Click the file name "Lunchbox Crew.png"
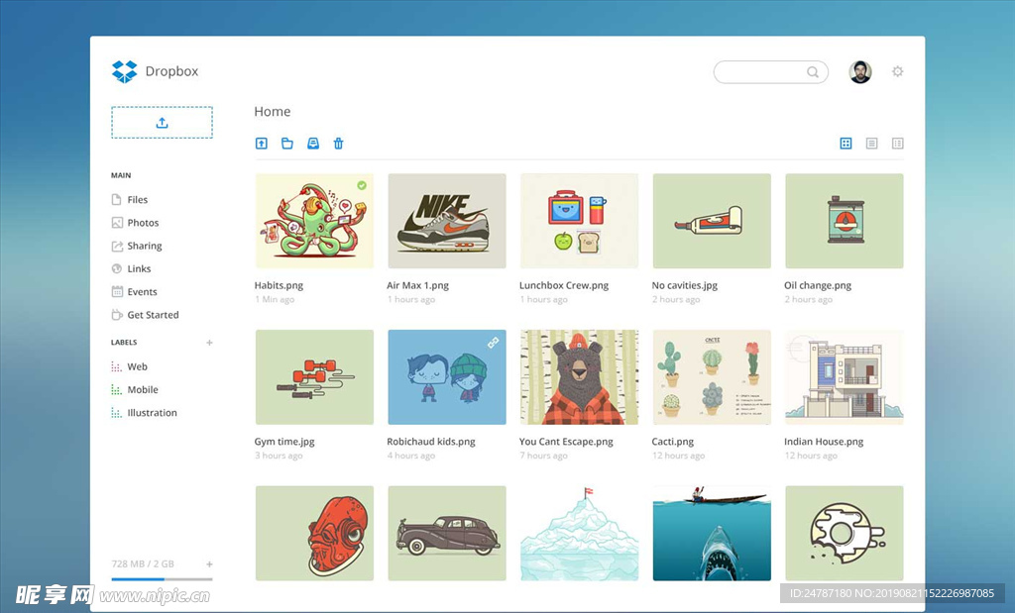The height and width of the screenshot is (613, 1015). (564, 286)
